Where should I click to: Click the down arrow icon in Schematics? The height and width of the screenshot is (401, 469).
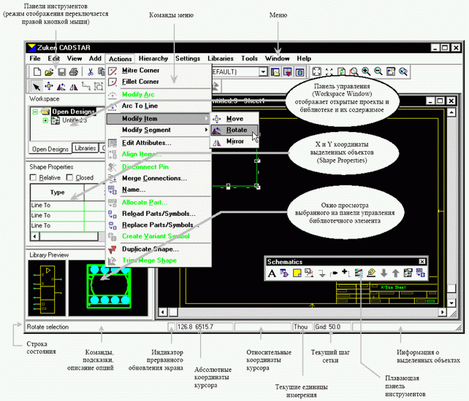(x=384, y=273)
